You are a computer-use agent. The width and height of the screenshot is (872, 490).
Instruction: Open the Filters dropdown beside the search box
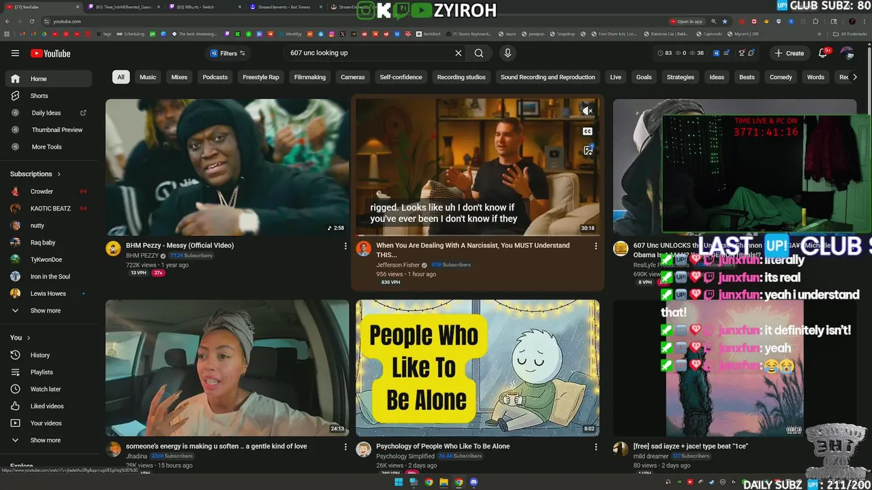pos(228,53)
